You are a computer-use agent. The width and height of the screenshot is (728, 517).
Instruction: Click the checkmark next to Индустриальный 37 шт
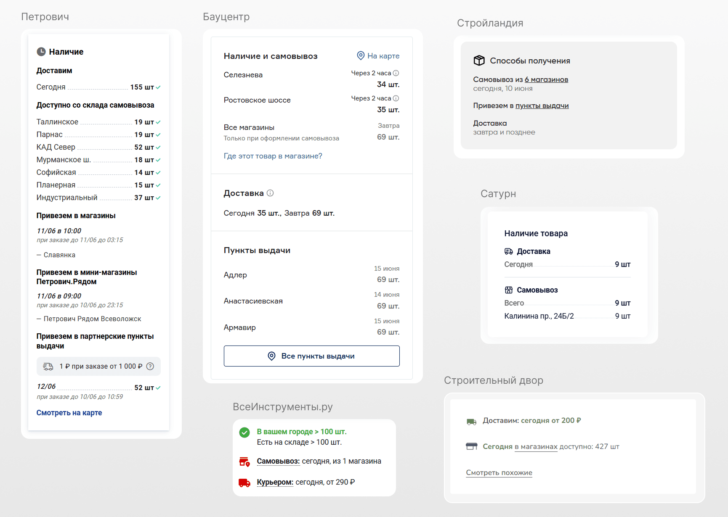coord(158,198)
